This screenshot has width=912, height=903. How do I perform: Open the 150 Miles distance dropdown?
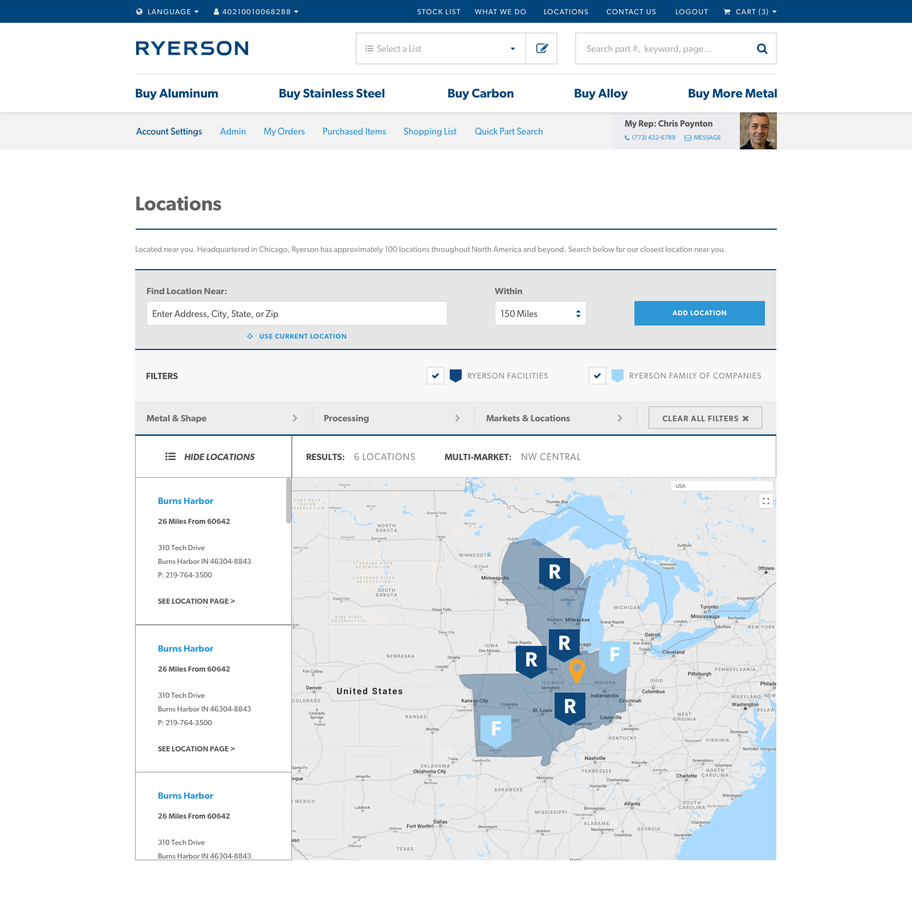pos(540,314)
